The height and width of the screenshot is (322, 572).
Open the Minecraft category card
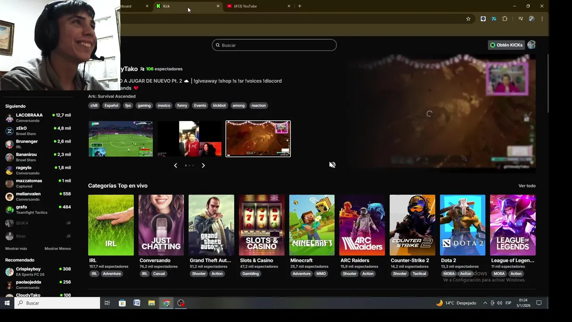[312, 225]
